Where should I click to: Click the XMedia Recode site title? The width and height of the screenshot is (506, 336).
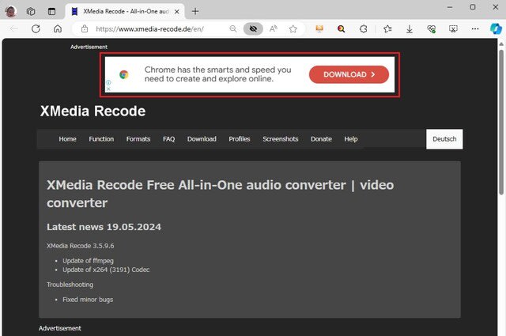click(93, 111)
